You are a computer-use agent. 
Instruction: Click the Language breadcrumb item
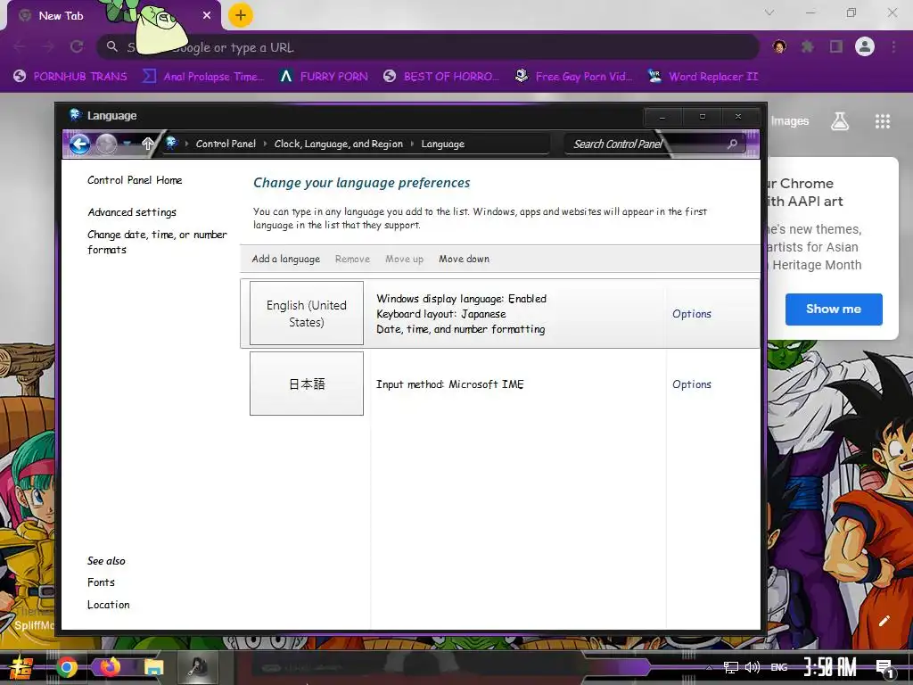tap(442, 144)
